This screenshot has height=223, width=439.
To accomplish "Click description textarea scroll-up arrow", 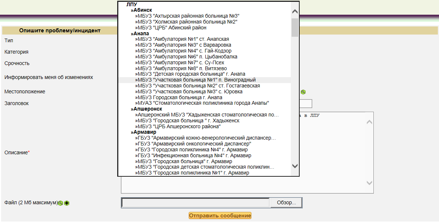I will [369, 122].
